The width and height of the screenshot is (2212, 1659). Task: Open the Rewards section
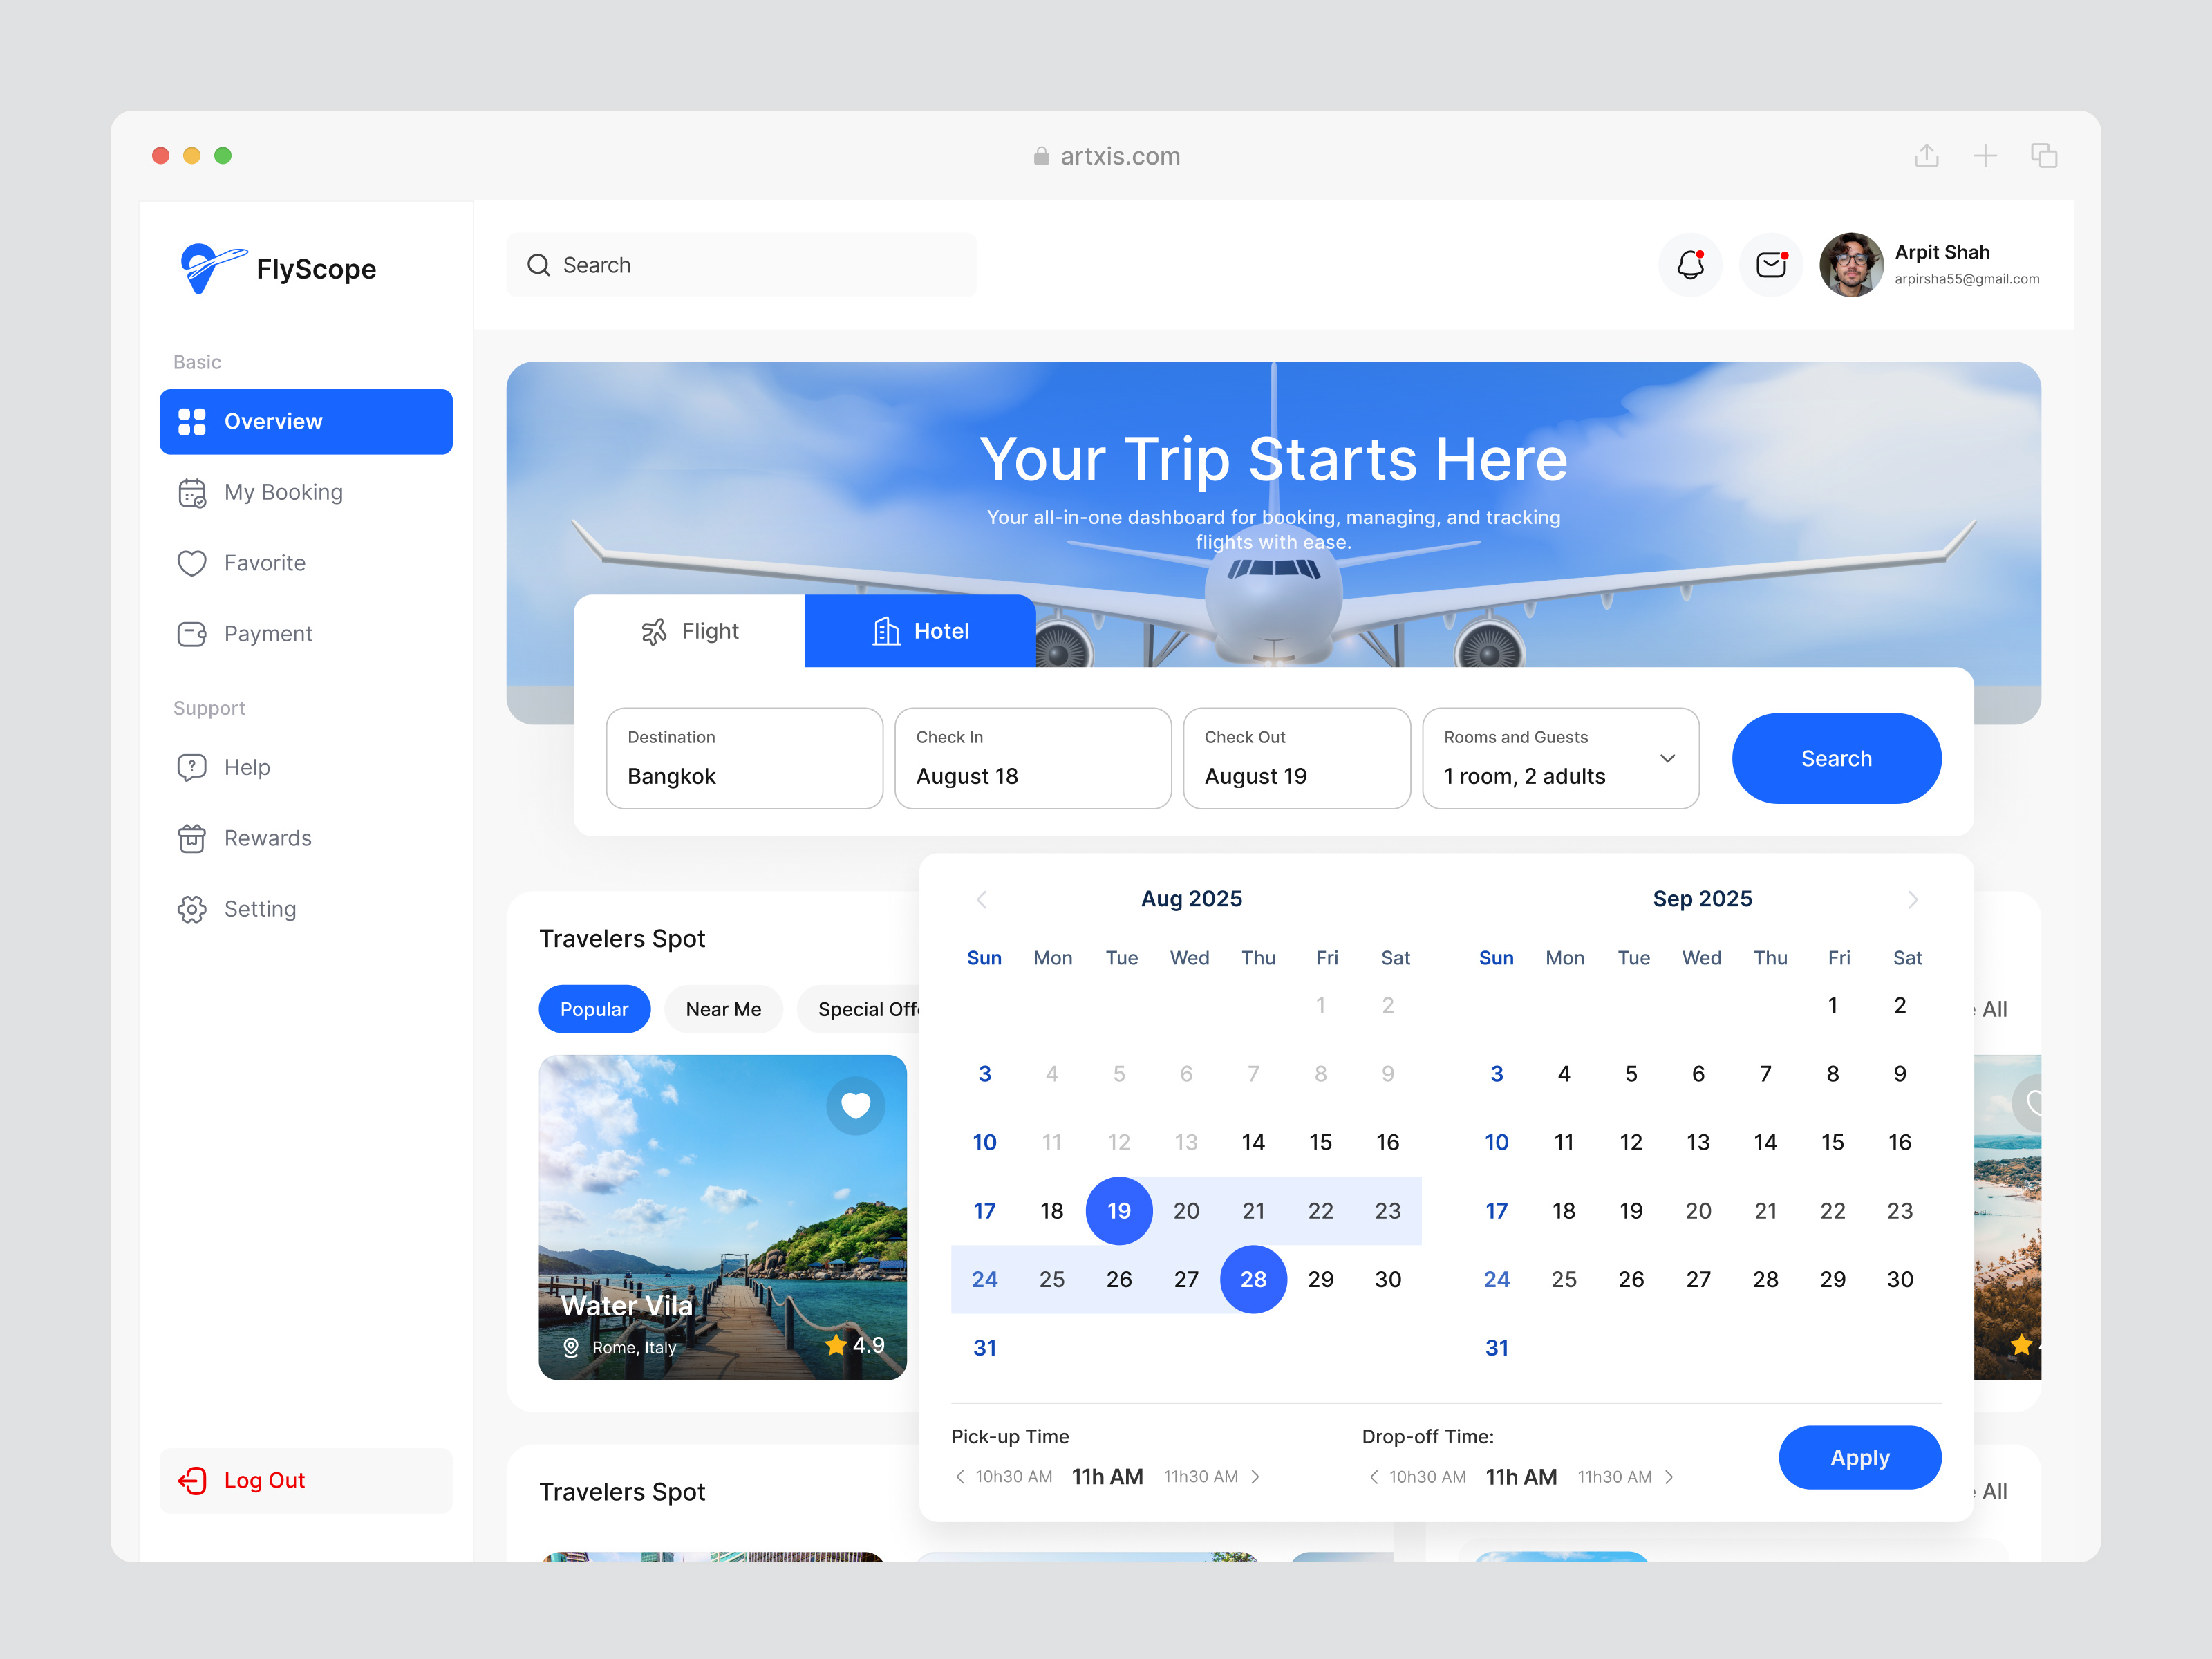268,838
